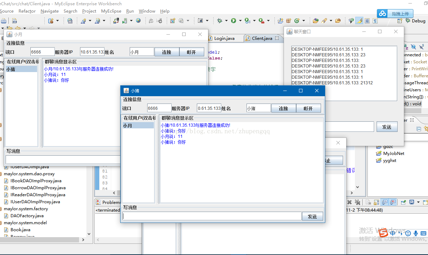This screenshot has width=428, height=255.
Task: Click the New Java Class icon
Action: click(x=297, y=21)
